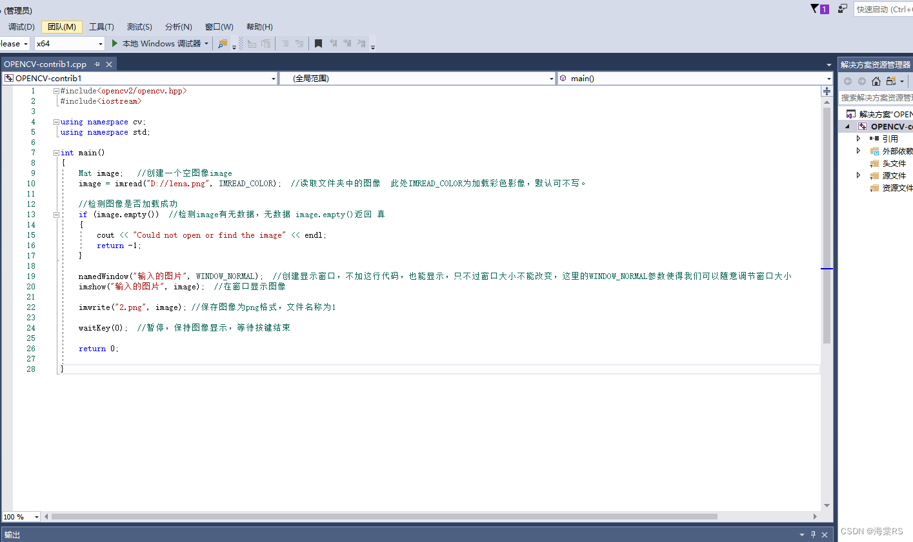Close the 输出 output panel
This screenshot has width=913, height=542.
coord(825,534)
